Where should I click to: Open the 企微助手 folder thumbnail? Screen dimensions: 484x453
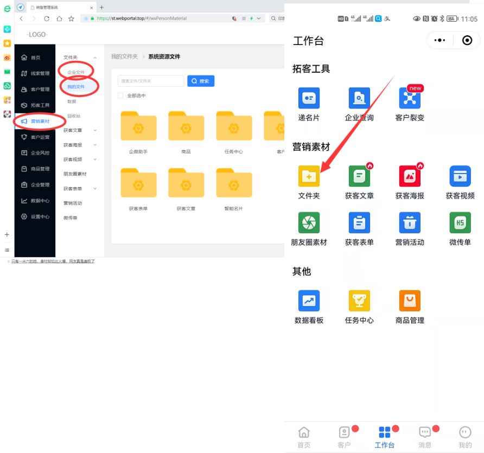138,127
